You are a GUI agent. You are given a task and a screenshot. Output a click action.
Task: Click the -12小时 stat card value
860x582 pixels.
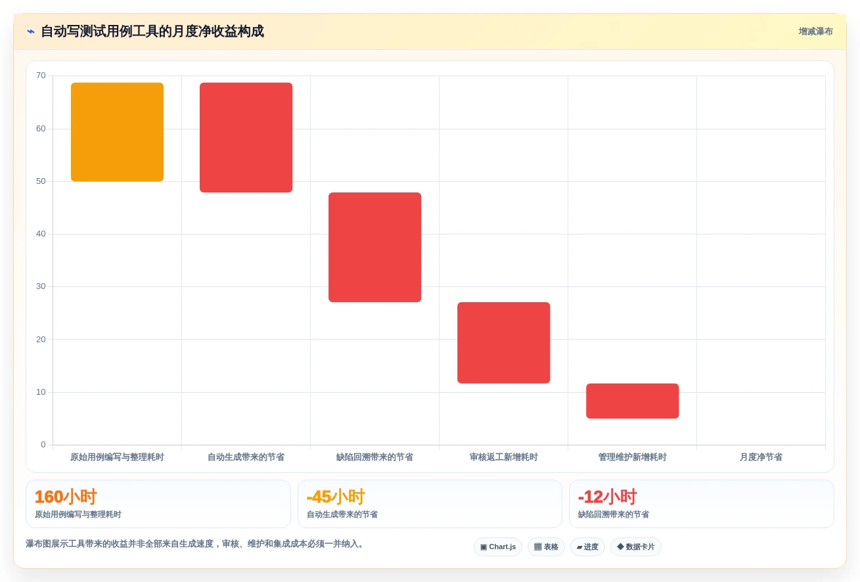607,497
